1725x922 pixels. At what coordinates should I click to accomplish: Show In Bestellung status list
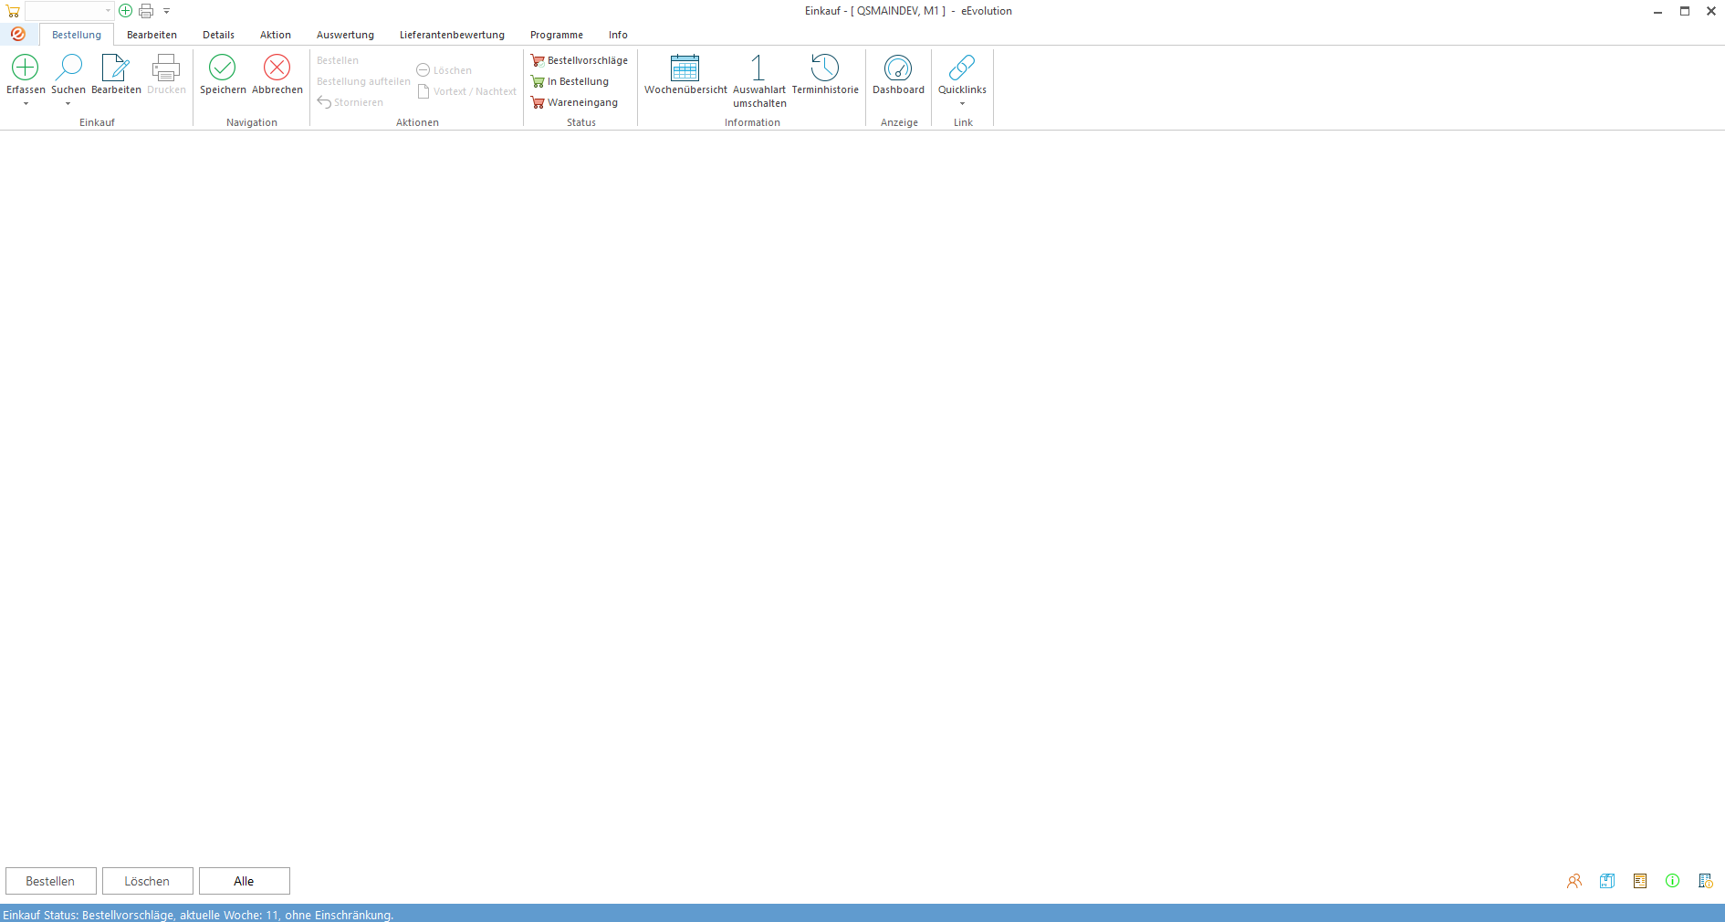pos(570,81)
